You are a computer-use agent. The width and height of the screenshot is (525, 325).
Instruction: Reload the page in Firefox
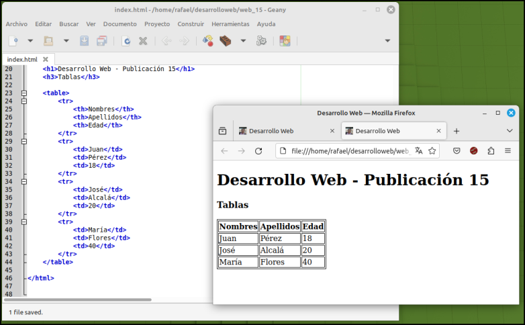(x=258, y=151)
